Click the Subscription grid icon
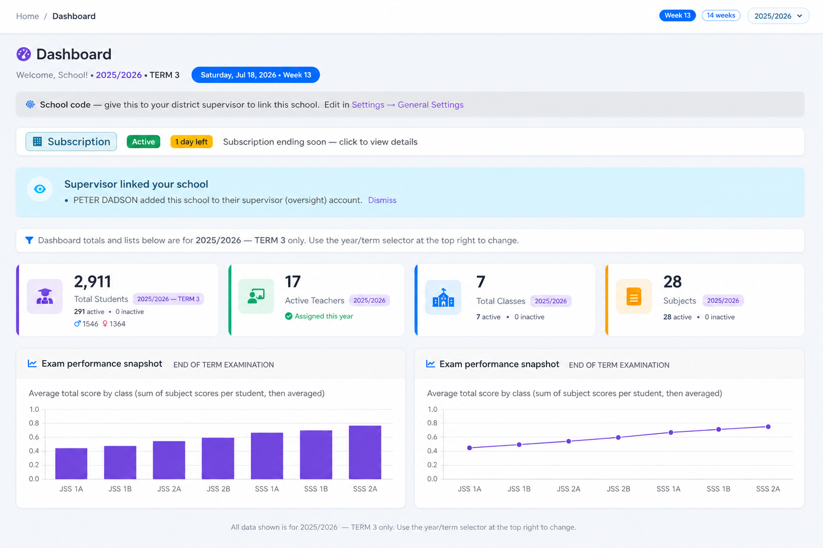Viewport: 823px width, 548px height. click(x=38, y=141)
